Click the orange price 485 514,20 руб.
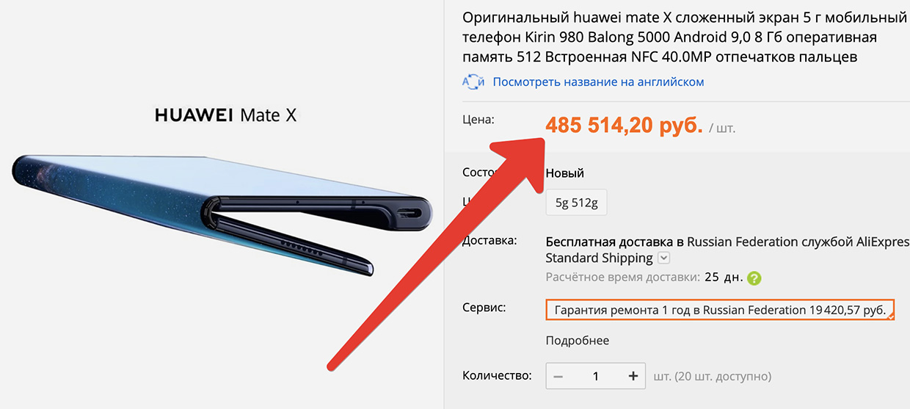The image size is (910, 409). [x=624, y=126]
